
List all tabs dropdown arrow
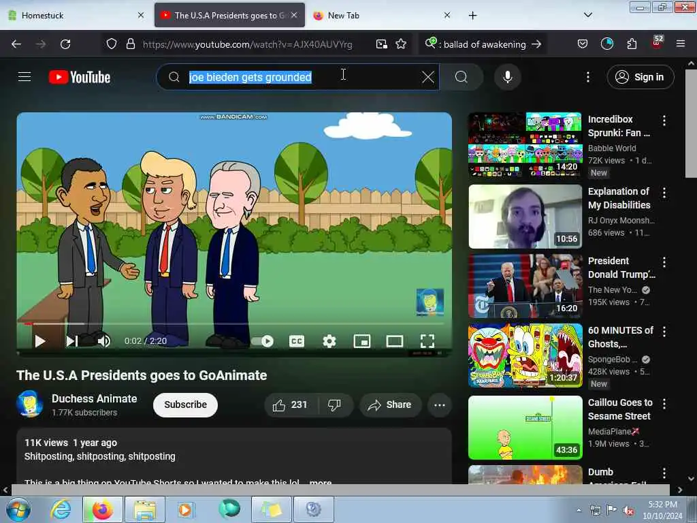[x=587, y=15]
